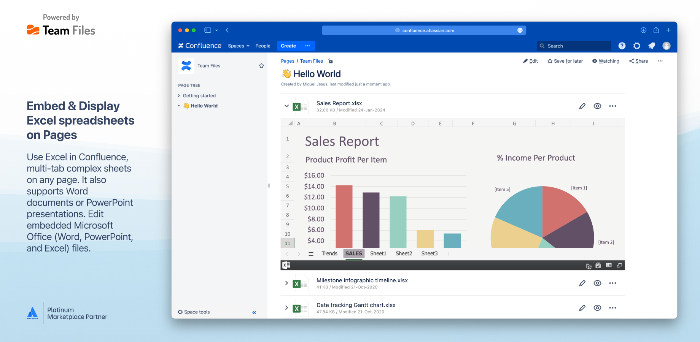Open the reading view icon in the spreadsheet toolbar

[x=609, y=265]
